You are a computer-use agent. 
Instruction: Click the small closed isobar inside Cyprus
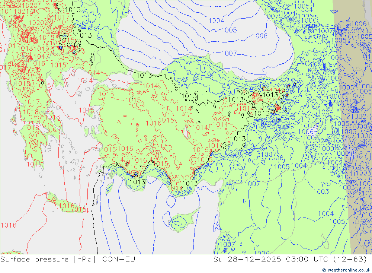click(178, 223)
